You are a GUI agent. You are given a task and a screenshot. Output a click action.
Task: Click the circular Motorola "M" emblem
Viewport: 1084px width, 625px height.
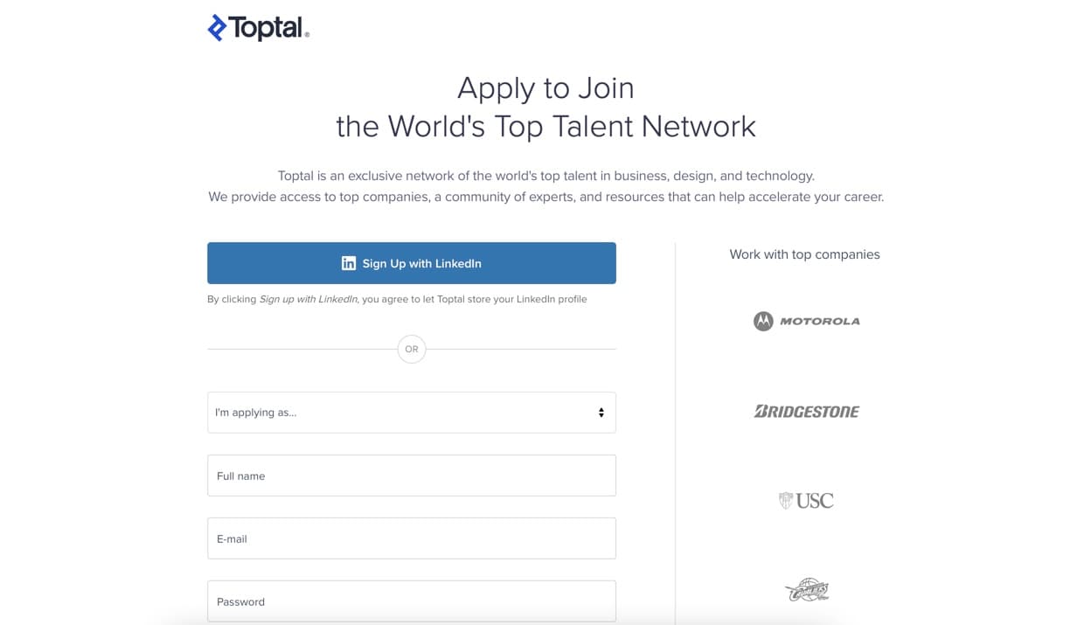[x=764, y=321]
